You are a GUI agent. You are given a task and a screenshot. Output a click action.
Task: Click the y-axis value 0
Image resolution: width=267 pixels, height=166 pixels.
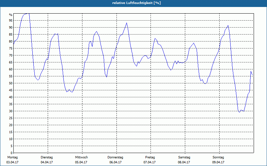(x=11, y=153)
